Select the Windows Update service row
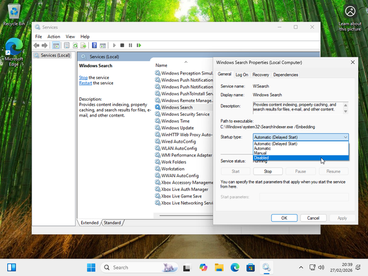Screen dimensions: 368x276 point(184,128)
